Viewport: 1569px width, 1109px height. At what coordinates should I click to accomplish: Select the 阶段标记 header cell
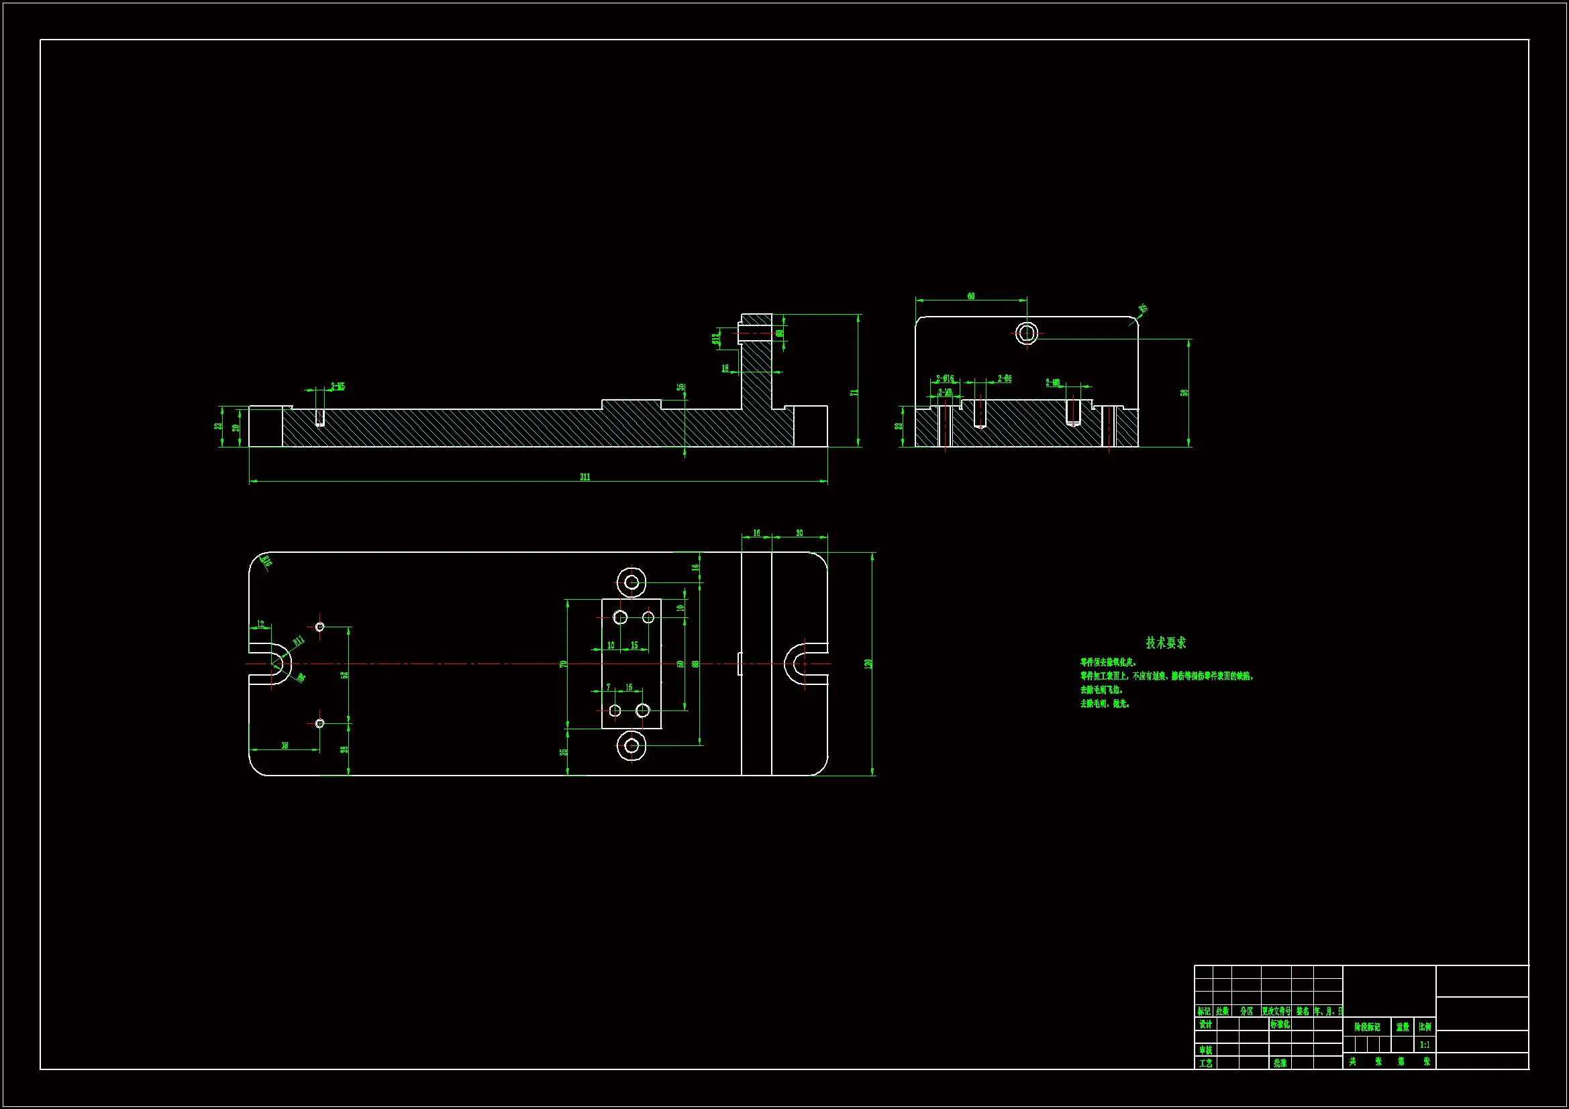point(1367,1026)
